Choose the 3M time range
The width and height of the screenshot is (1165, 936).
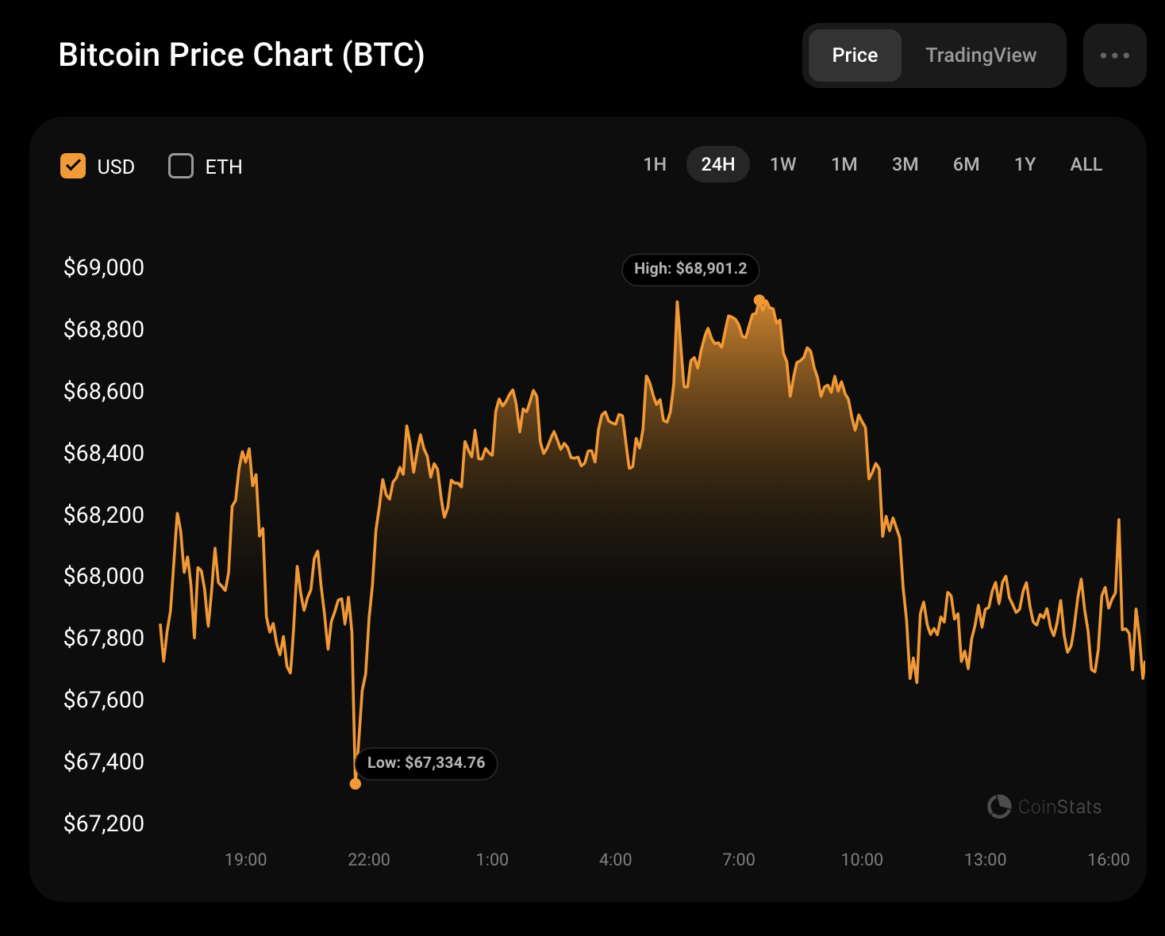[x=905, y=164]
